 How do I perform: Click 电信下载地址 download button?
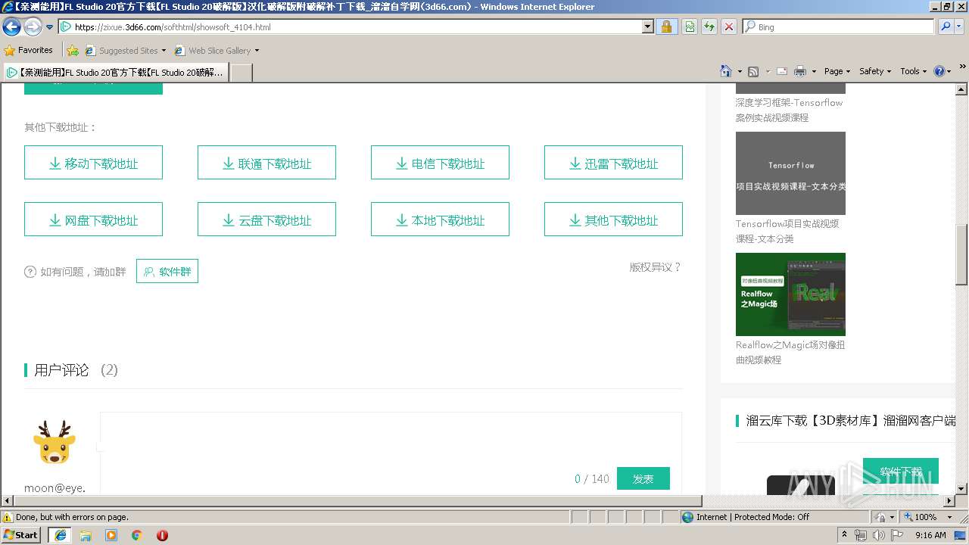(x=440, y=163)
